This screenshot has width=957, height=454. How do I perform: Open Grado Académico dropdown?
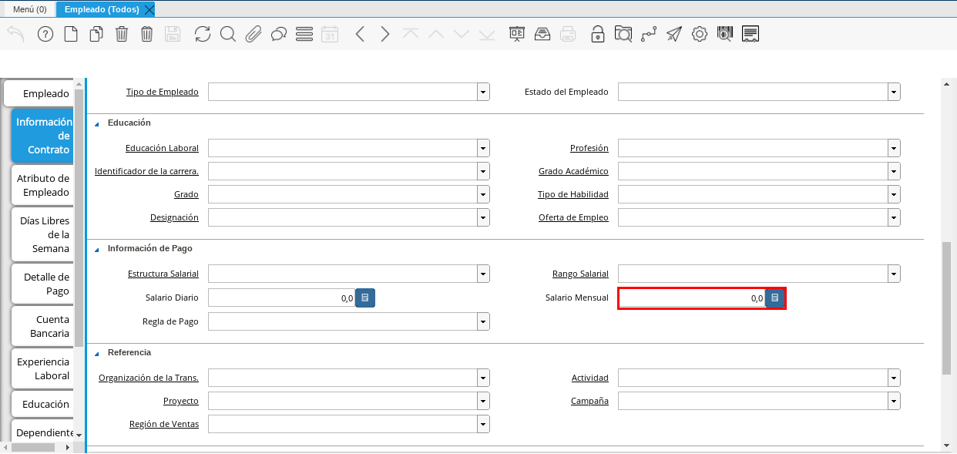tap(894, 171)
